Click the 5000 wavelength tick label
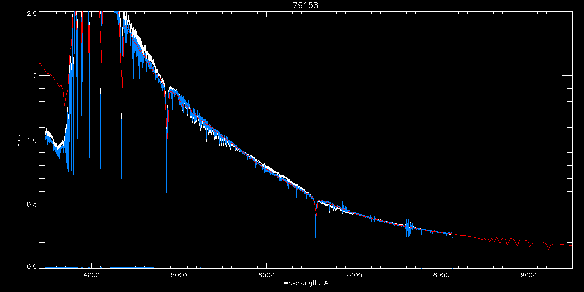This screenshot has height=292, width=584. pyautogui.click(x=179, y=275)
